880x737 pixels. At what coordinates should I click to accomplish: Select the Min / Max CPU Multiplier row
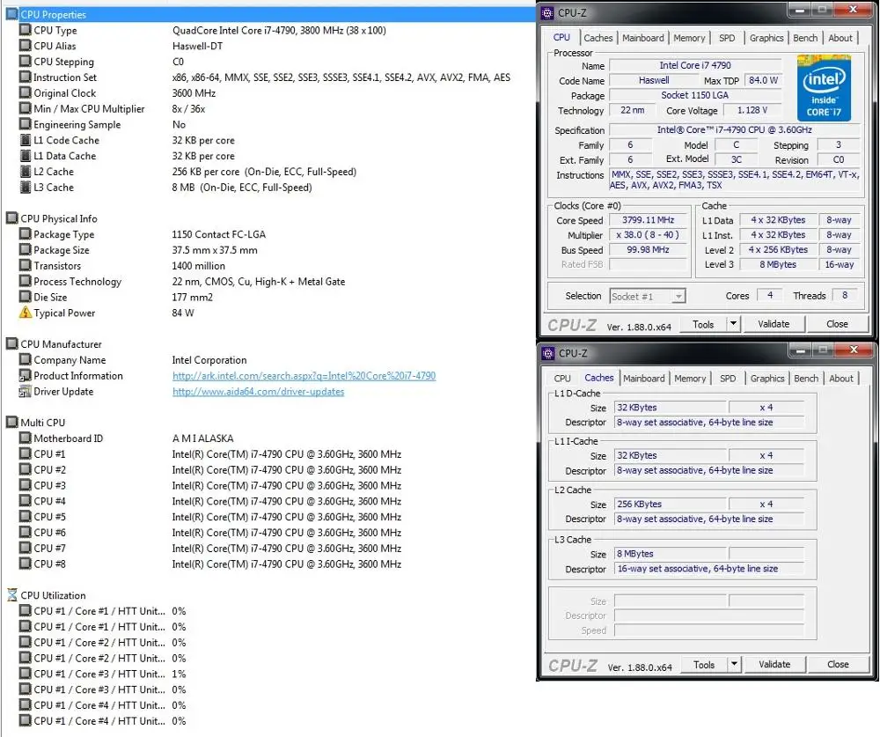click(x=269, y=109)
